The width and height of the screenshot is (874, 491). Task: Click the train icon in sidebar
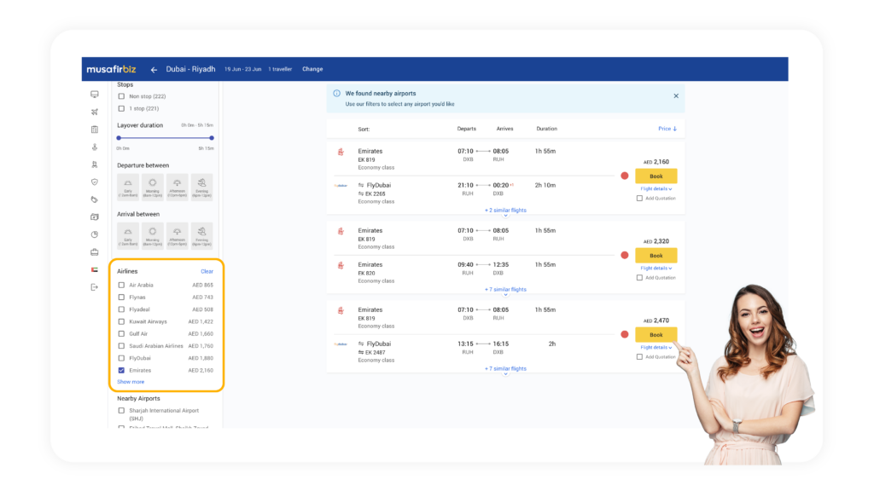pos(95,165)
